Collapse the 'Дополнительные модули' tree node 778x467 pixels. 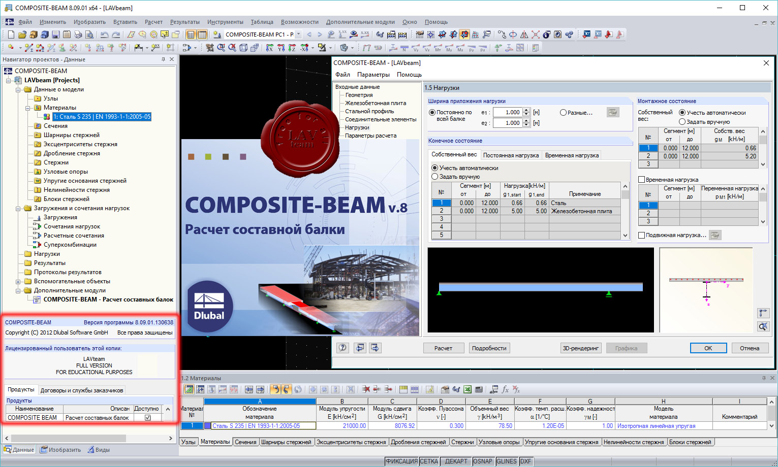pyautogui.click(x=18, y=290)
